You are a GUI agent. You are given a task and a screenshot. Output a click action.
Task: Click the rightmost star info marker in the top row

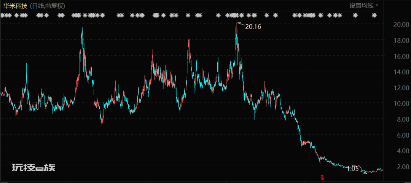[374, 16]
